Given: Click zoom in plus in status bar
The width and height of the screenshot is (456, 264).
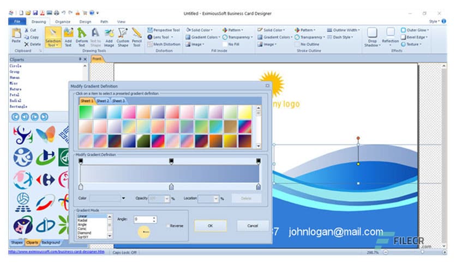Looking at the screenshot, I should click(444, 253).
